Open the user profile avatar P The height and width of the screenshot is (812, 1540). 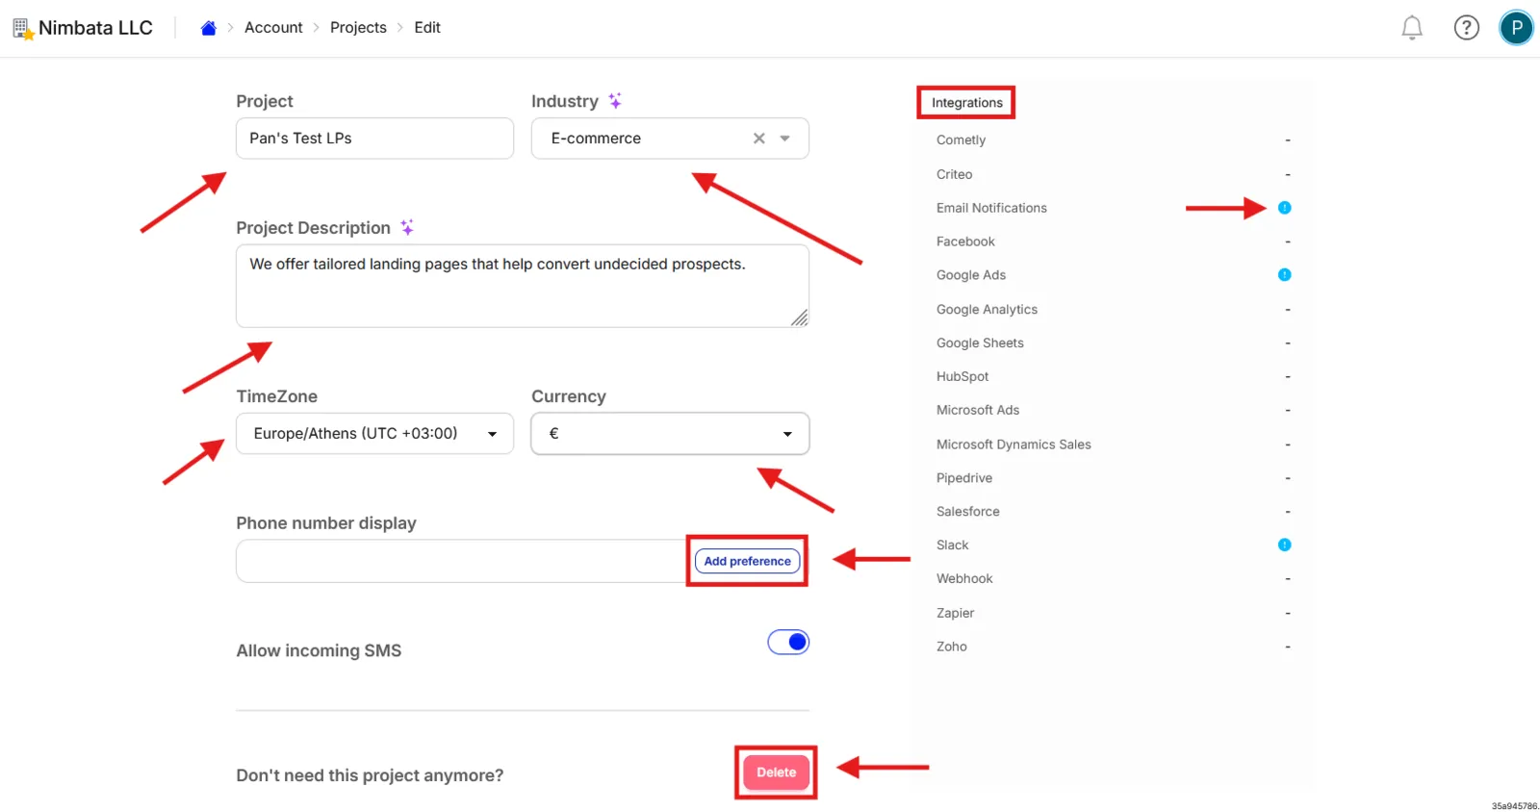point(1516,28)
